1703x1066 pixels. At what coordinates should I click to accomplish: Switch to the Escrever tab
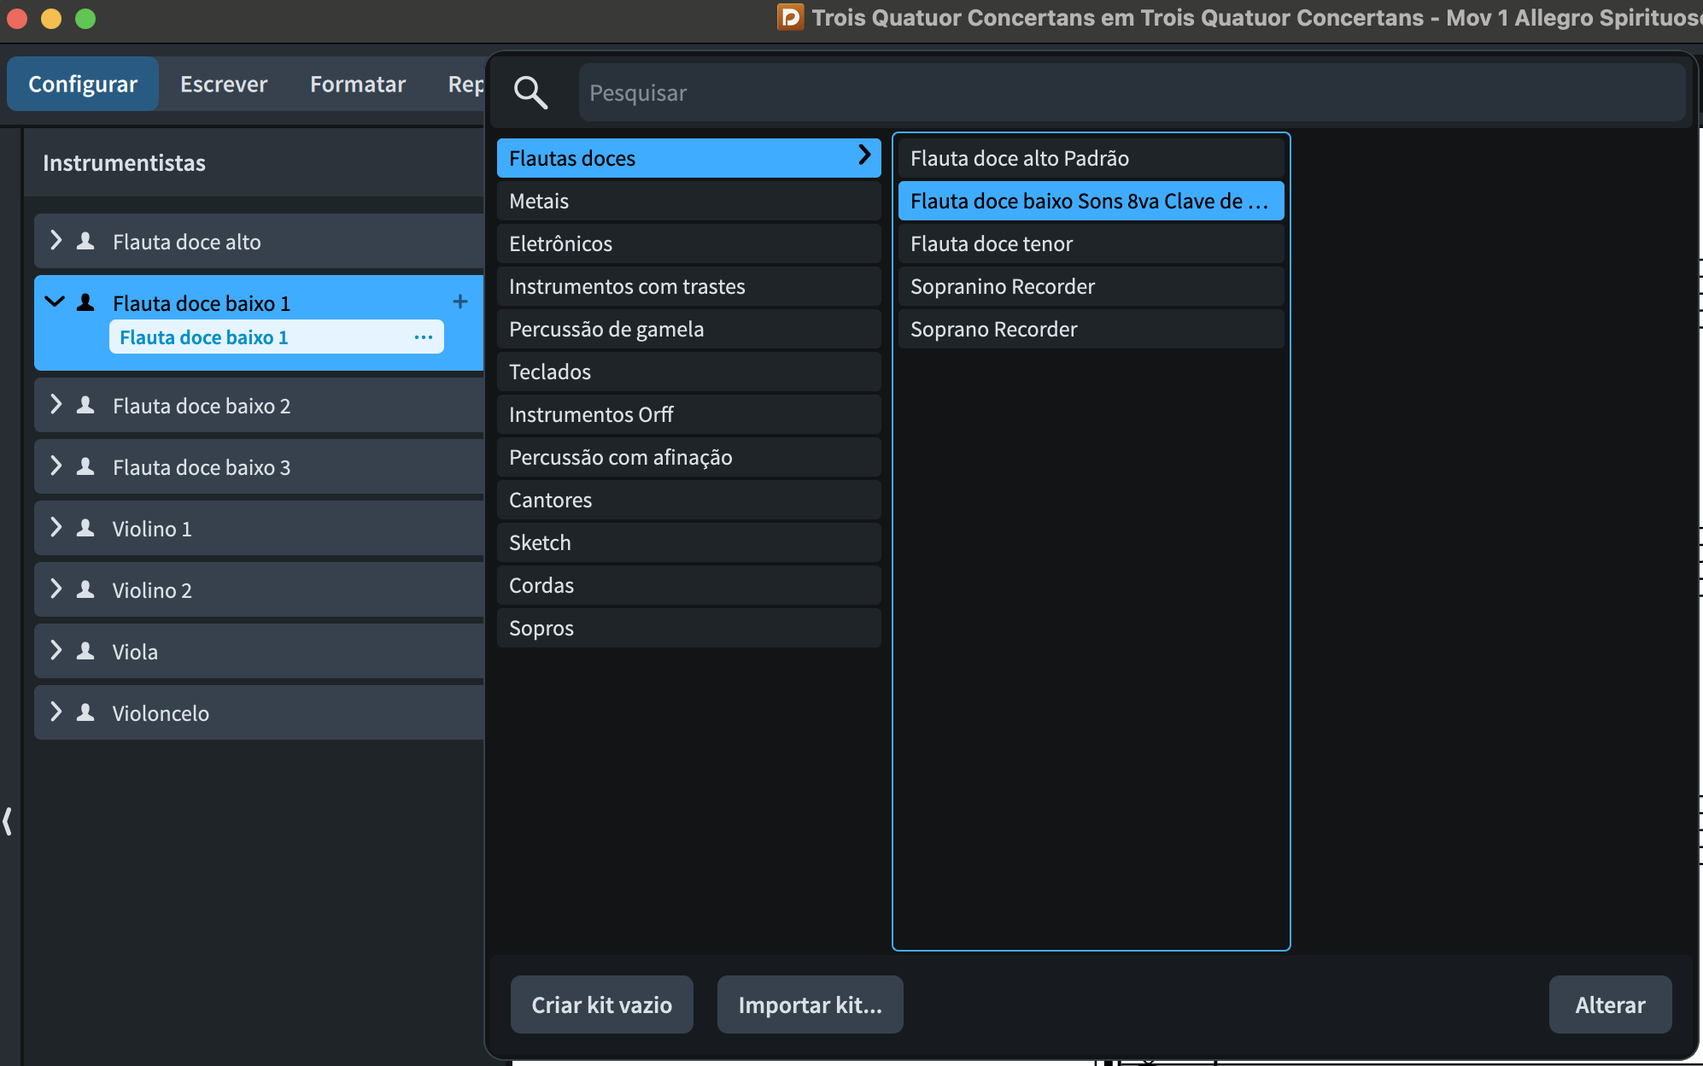tap(224, 84)
